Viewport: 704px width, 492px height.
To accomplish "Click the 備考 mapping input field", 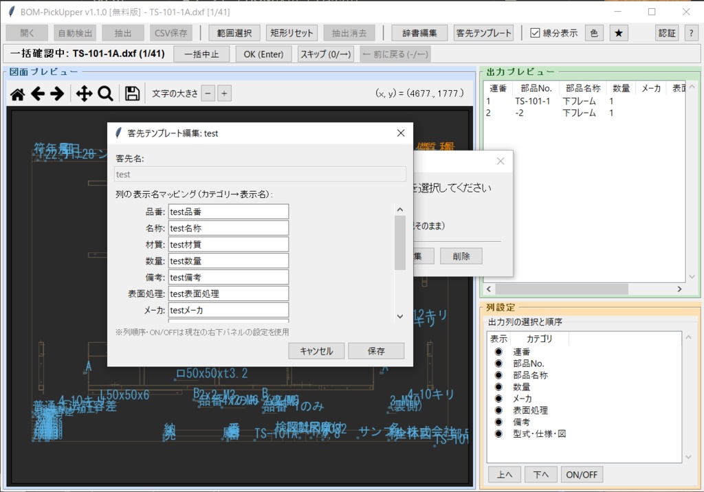I will [x=228, y=278].
